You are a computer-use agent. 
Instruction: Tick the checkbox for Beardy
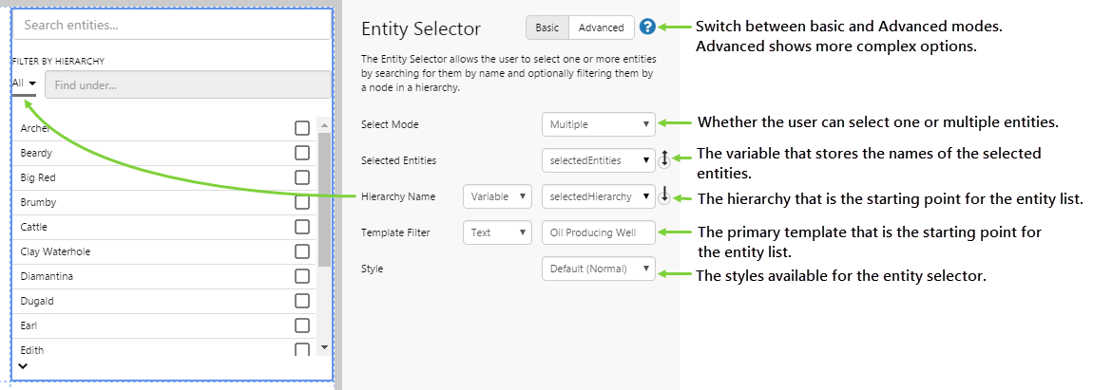point(302,153)
